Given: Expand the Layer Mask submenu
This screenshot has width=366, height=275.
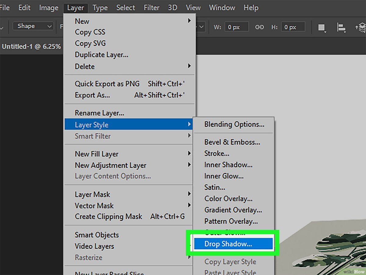Looking at the screenshot, I should 92,194.
